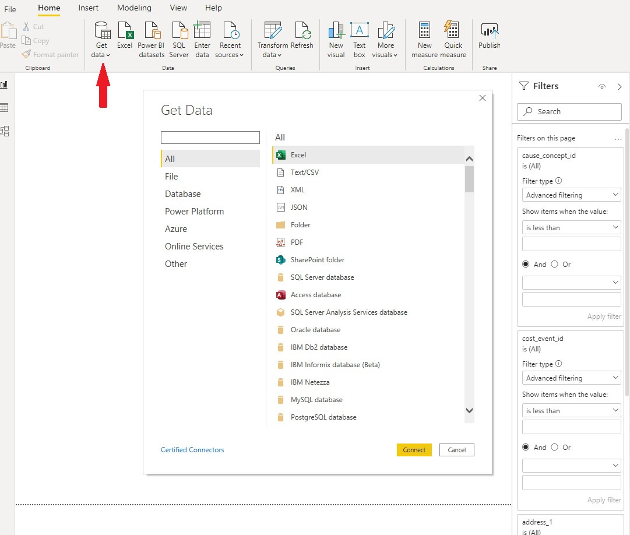Click the Connect button
This screenshot has width=630, height=535.
pyautogui.click(x=414, y=450)
